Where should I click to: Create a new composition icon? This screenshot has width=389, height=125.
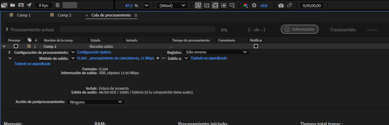[x=21, y=5]
